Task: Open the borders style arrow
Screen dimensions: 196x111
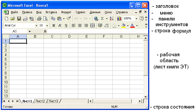Action: point(119,26)
